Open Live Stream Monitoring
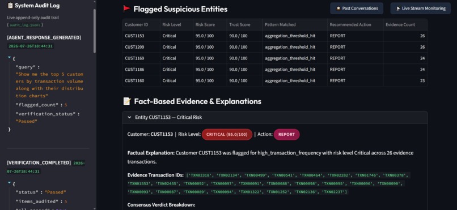This screenshot has height=210, width=457. (420, 8)
